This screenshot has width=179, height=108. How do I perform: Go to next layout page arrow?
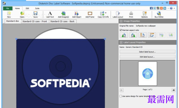(x=173, y=90)
